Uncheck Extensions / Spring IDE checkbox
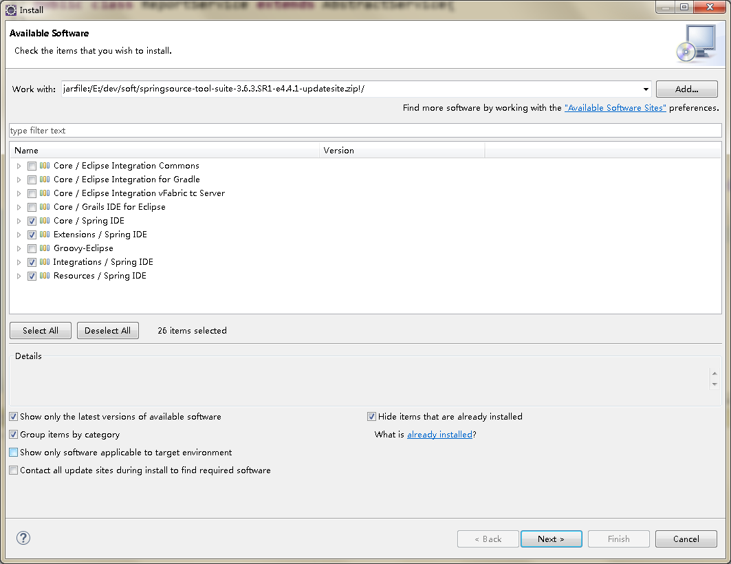 (32, 235)
